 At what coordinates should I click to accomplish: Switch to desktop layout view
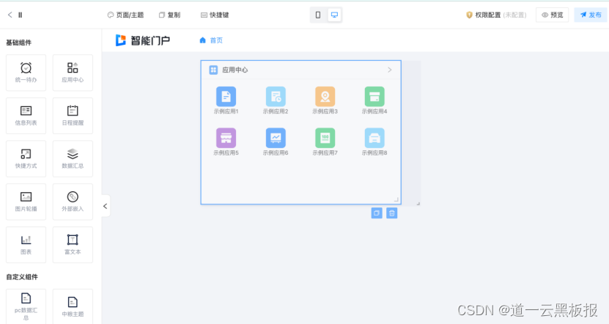click(x=334, y=15)
